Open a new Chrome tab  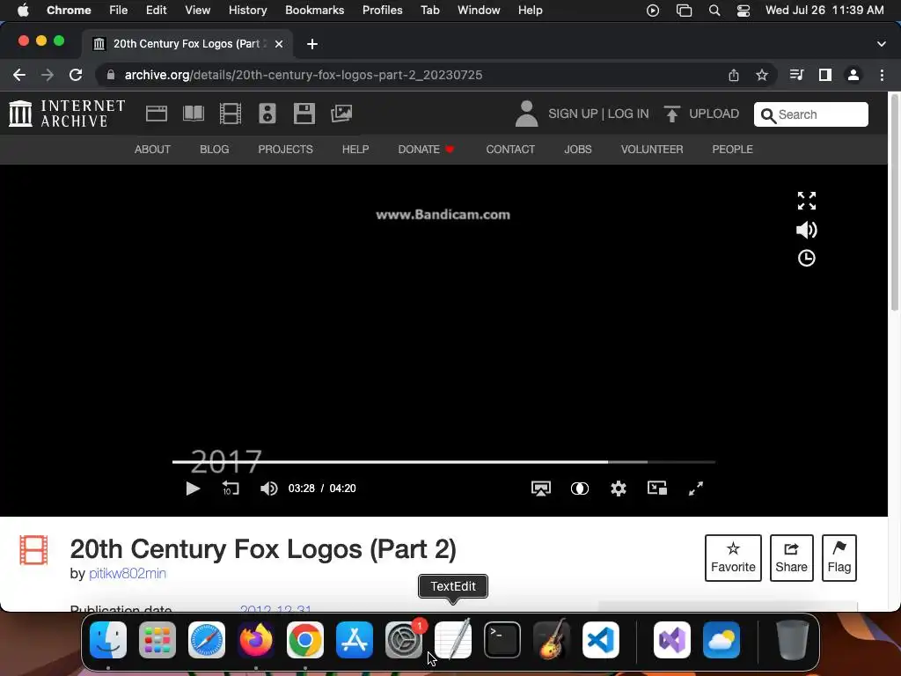(312, 44)
